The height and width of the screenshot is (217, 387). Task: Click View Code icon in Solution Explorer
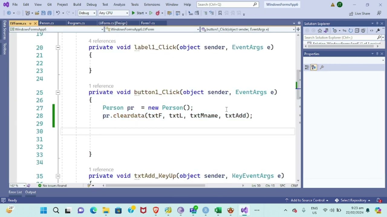coord(372,30)
